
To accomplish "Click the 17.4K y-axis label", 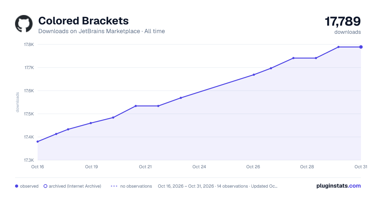I will pos(29,137).
